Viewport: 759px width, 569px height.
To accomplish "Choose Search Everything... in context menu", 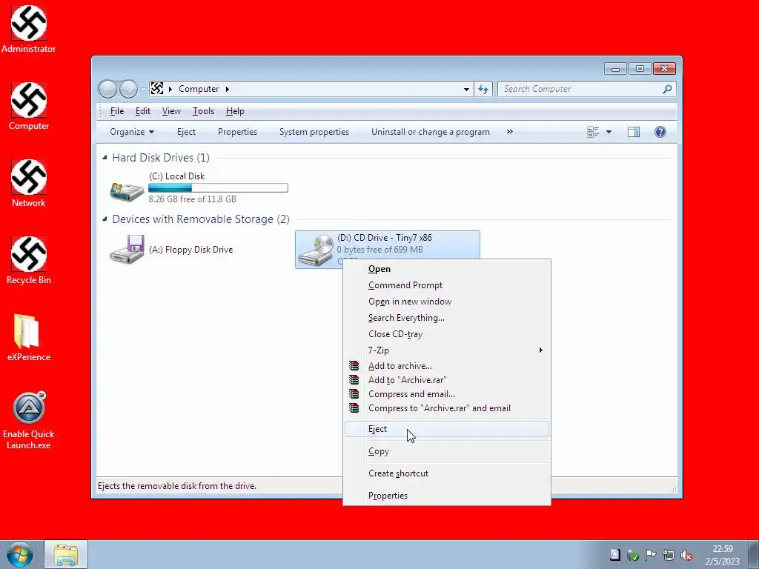I will (x=446, y=318).
